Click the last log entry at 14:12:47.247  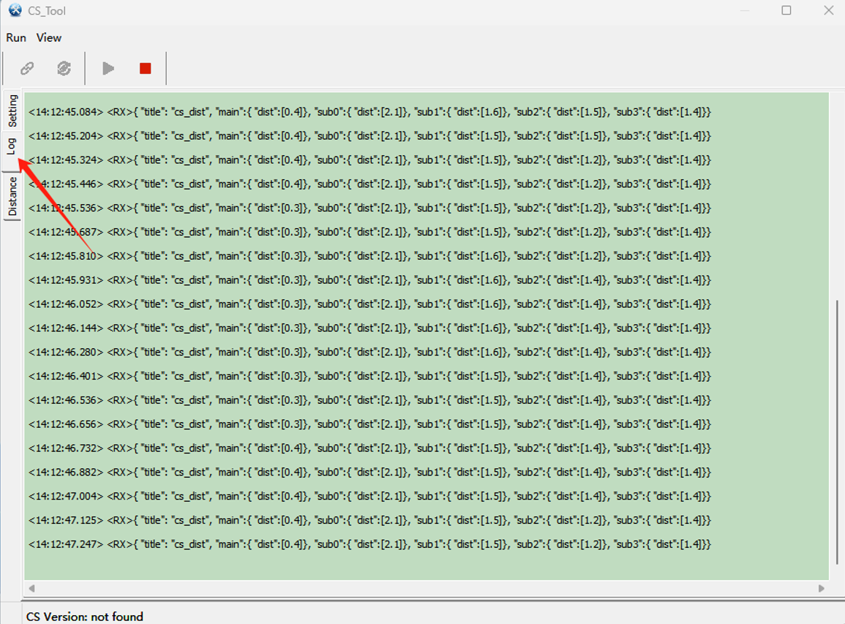(x=369, y=544)
